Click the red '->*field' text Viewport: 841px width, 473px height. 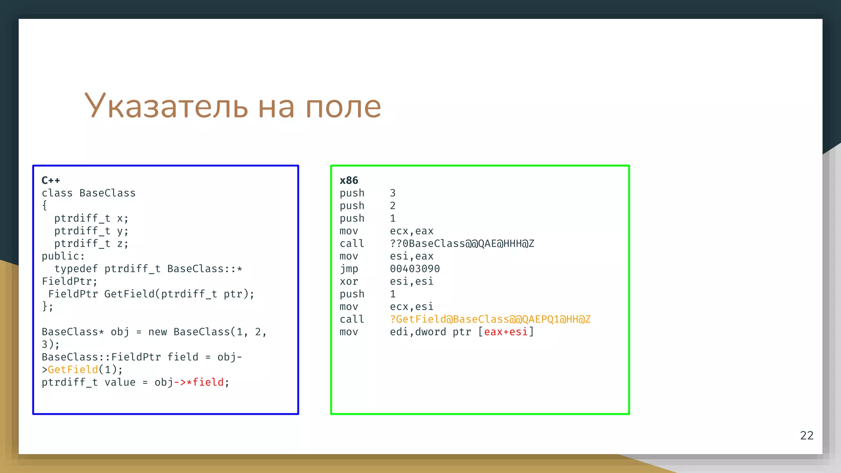[x=199, y=382]
